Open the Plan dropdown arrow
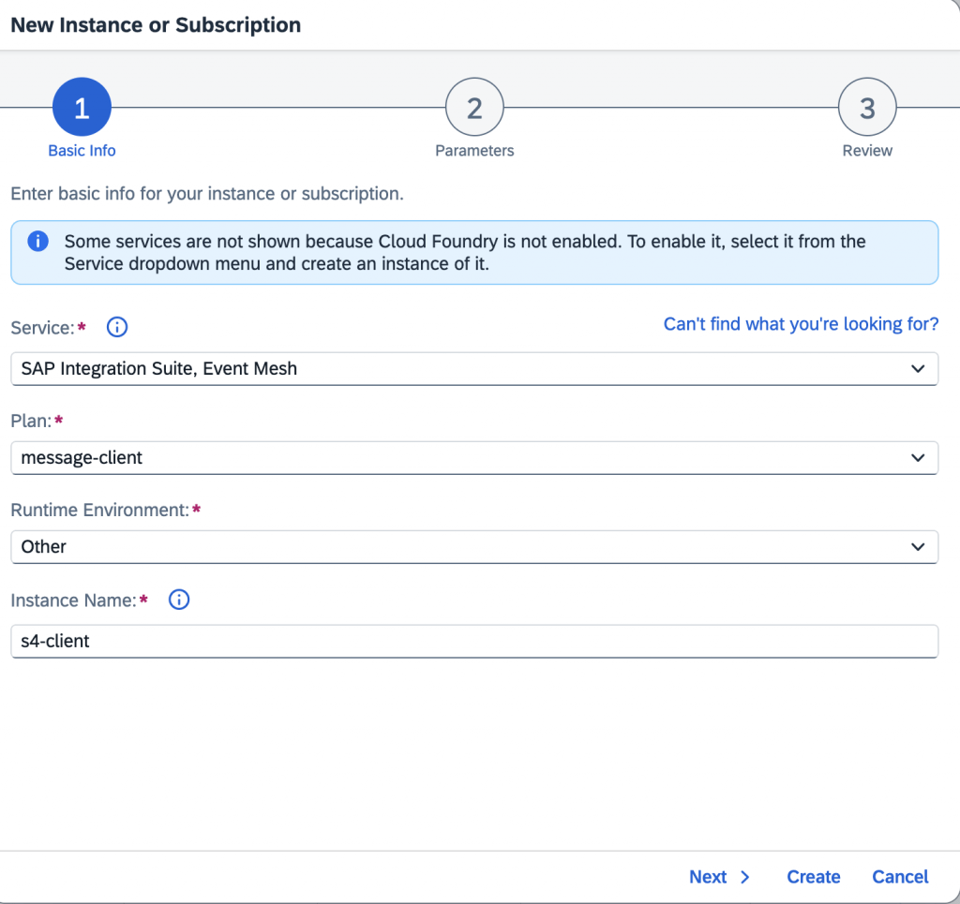This screenshot has width=960, height=904. pos(917,457)
